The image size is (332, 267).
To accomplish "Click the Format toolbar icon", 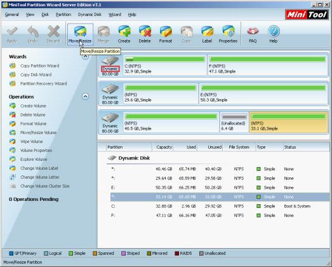I will (166, 34).
